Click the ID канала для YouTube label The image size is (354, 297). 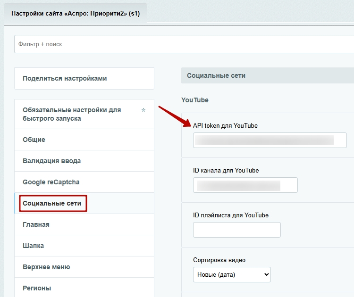226,170
